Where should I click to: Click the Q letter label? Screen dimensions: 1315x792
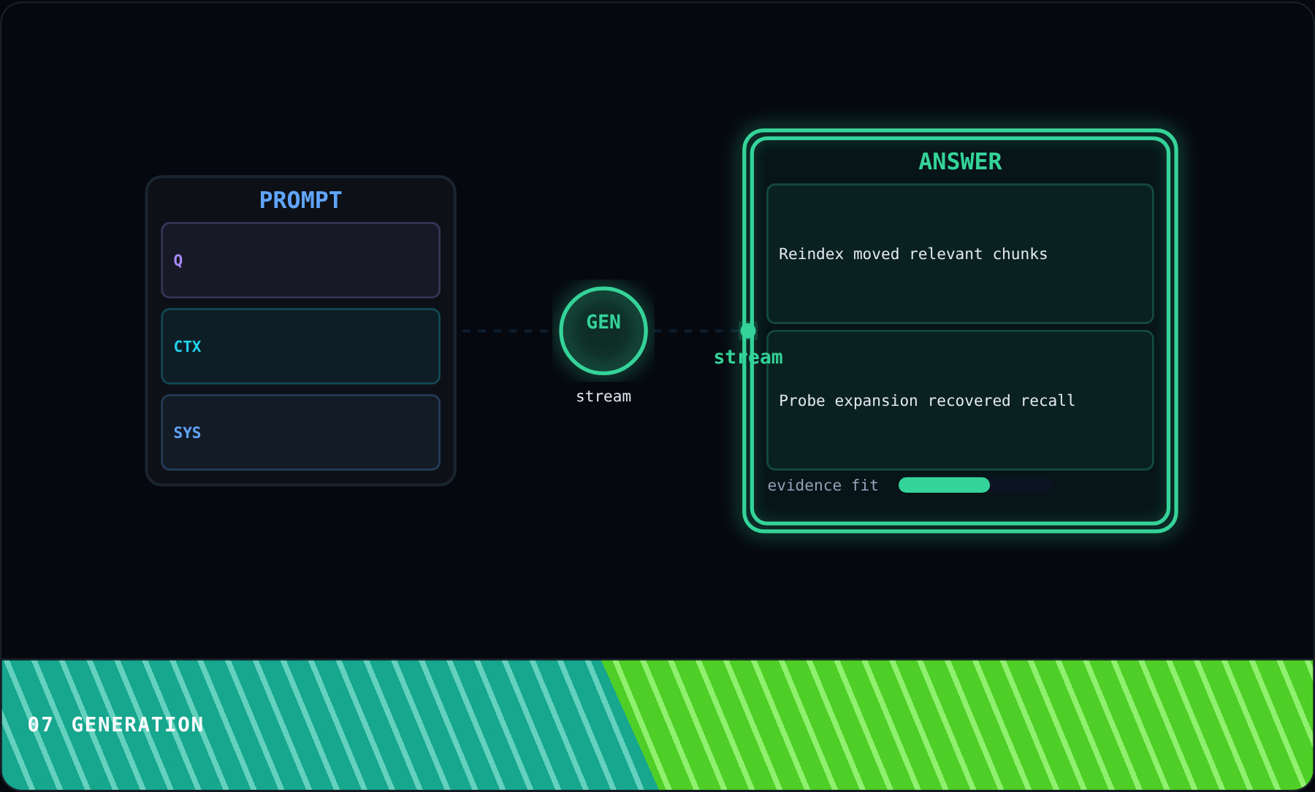[178, 261]
